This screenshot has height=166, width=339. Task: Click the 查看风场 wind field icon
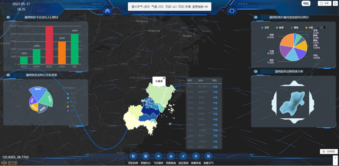coord(196,156)
